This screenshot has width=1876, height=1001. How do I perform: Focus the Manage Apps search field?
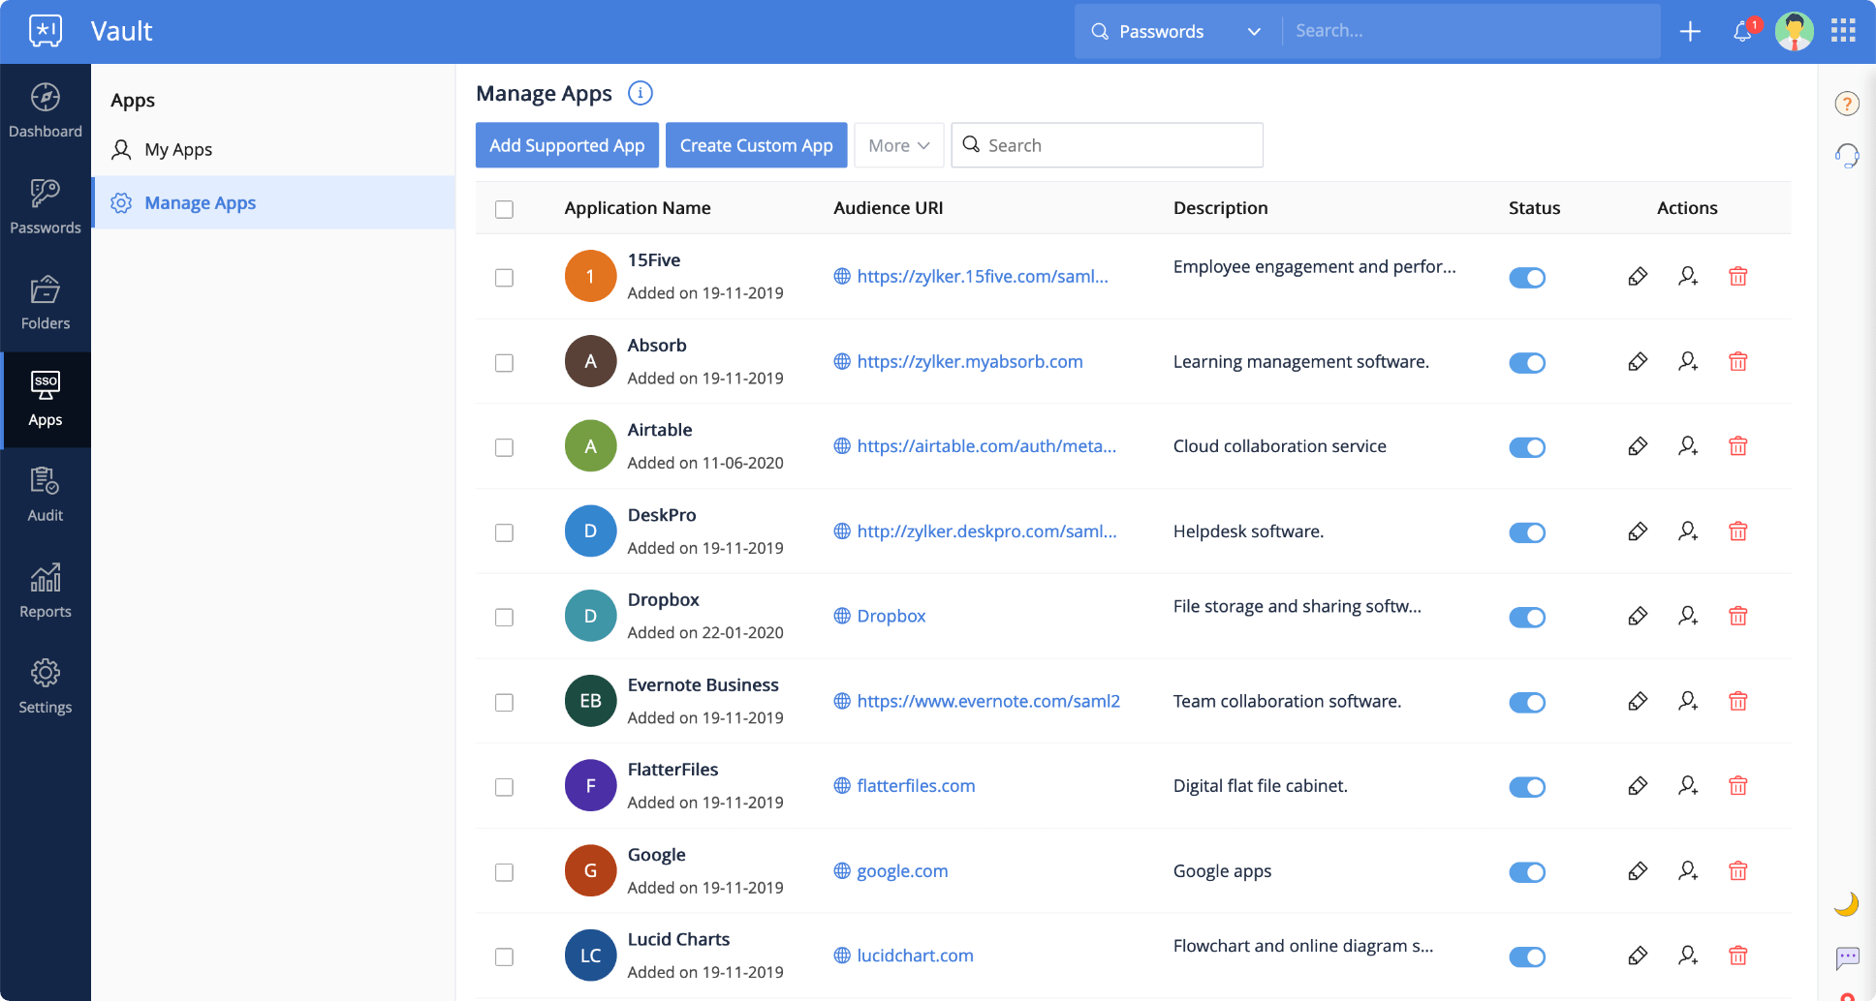click(1107, 145)
